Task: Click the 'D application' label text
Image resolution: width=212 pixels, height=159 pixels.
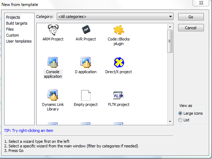Action: tap(86, 72)
